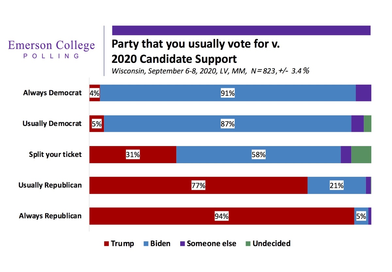The height and width of the screenshot is (272, 392).
Task: Click the 91% Biden bar for Always Democrat
Action: click(x=228, y=93)
